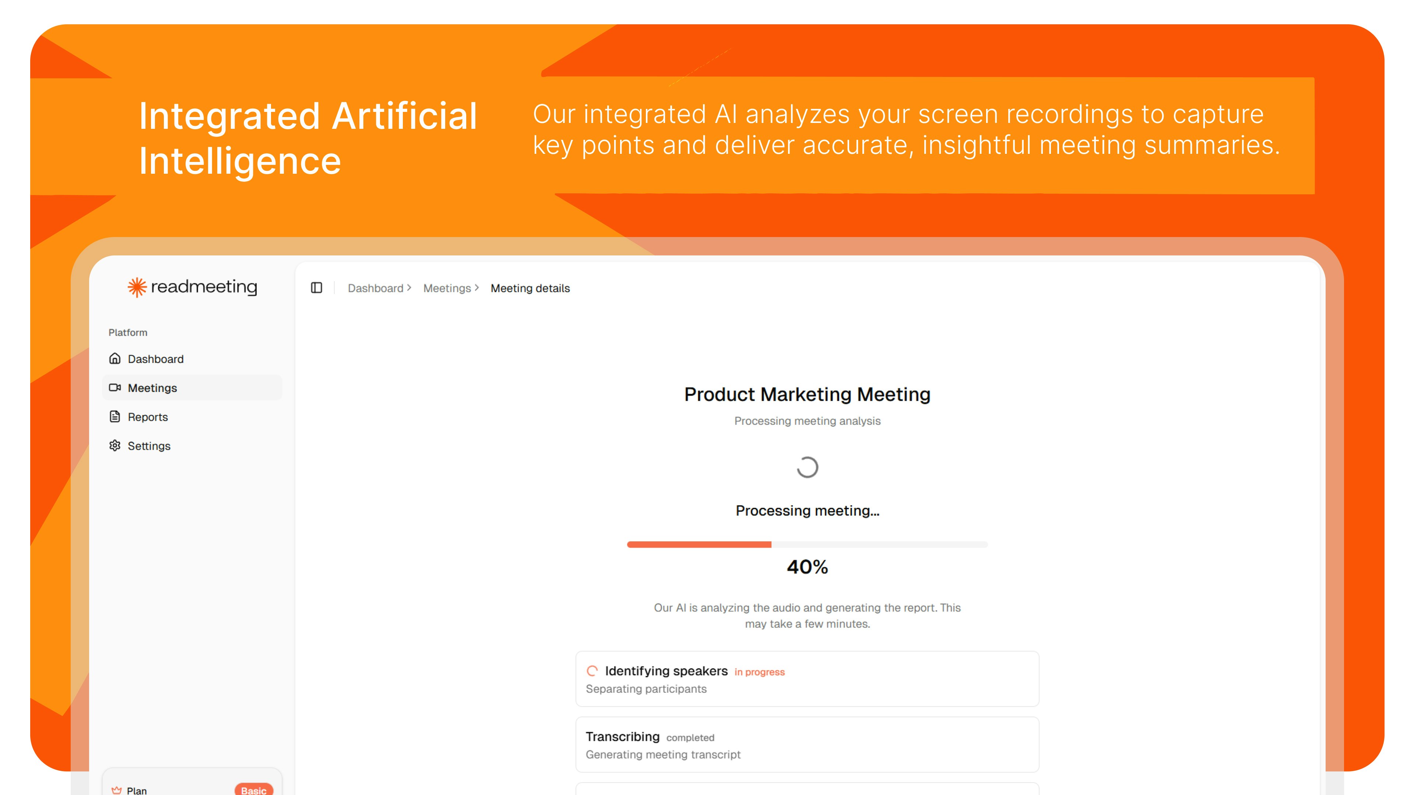
Task: Click the gear icon beside Settings
Action: click(x=115, y=445)
